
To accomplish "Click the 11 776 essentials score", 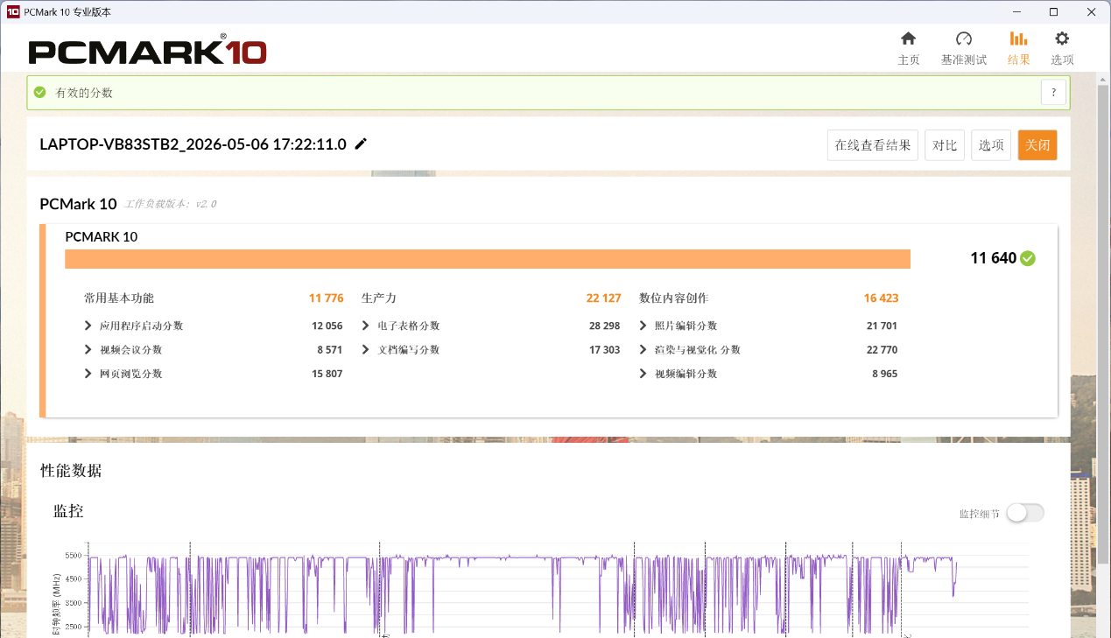I will click(327, 298).
